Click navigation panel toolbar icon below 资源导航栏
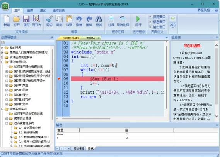The width and height of the screenshot is (220, 157). 3,42
